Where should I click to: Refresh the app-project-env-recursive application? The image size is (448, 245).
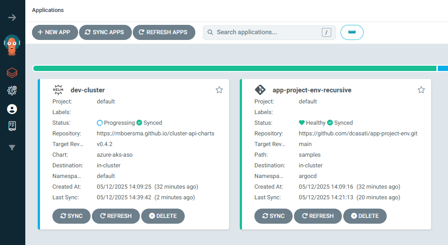[318, 216]
